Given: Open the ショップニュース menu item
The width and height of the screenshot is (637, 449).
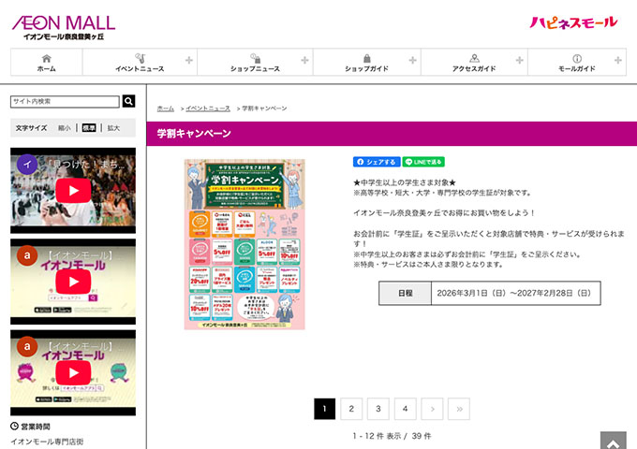Looking at the screenshot, I should [255, 63].
